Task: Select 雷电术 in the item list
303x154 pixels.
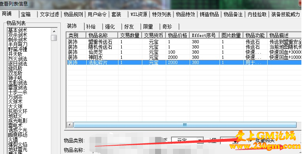Action: coord(15,126)
